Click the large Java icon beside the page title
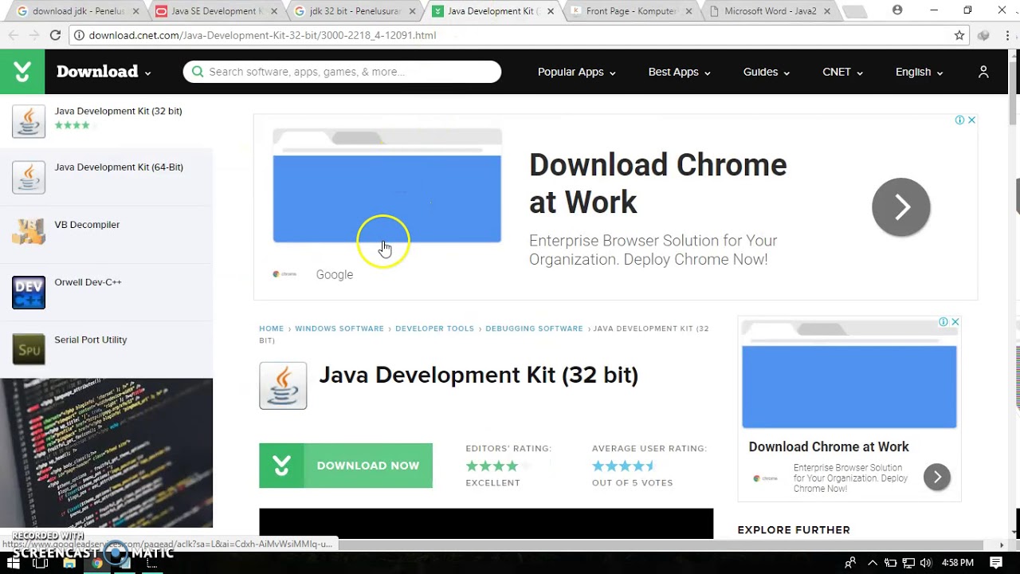Viewport: 1020px width, 574px height. pos(283,386)
